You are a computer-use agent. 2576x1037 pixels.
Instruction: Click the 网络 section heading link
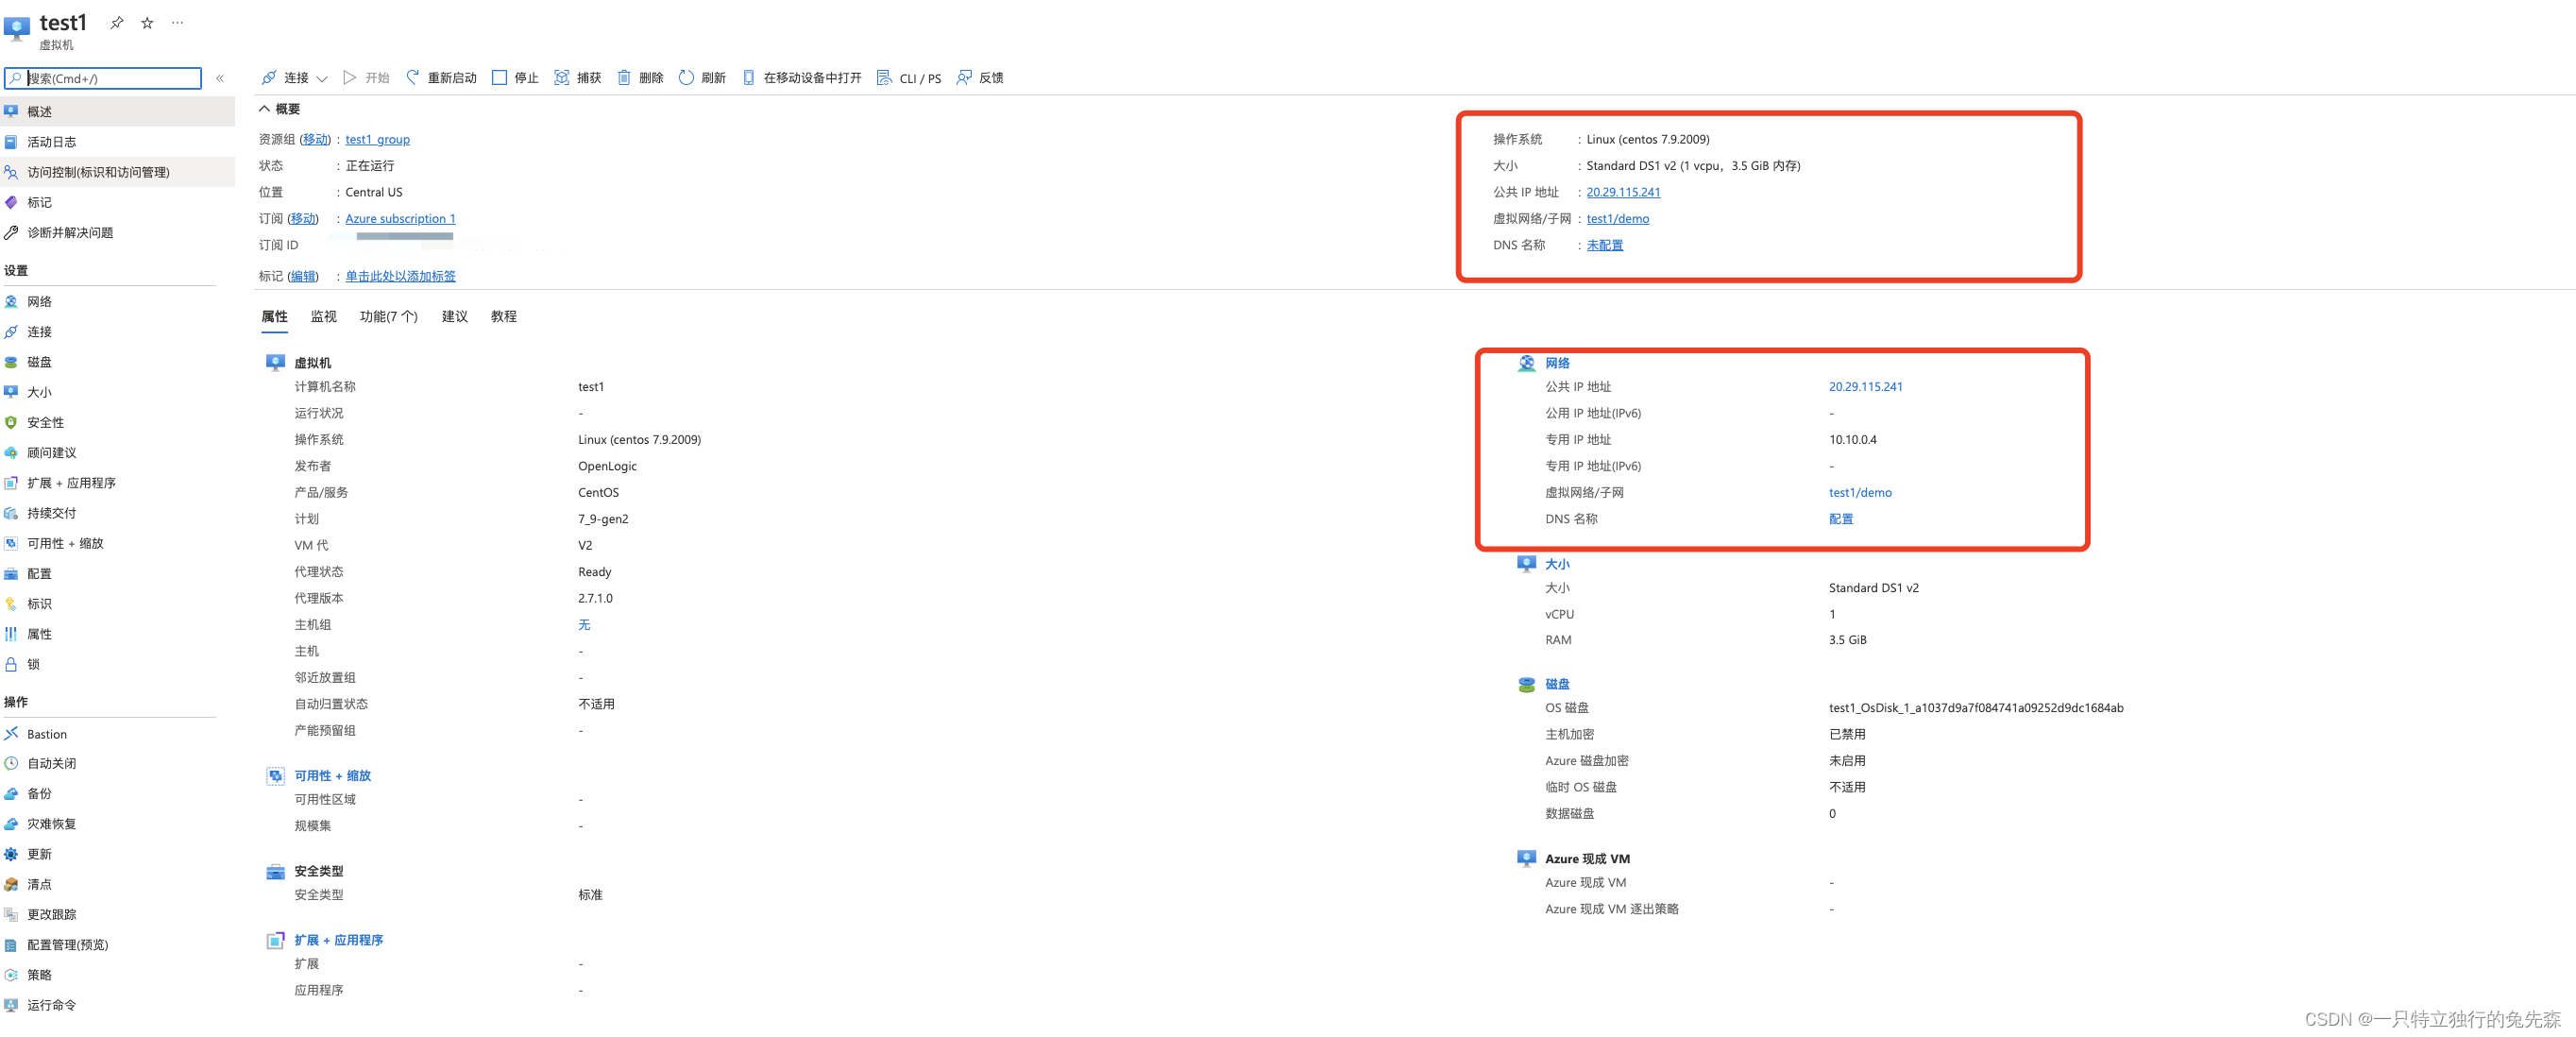[1557, 363]
